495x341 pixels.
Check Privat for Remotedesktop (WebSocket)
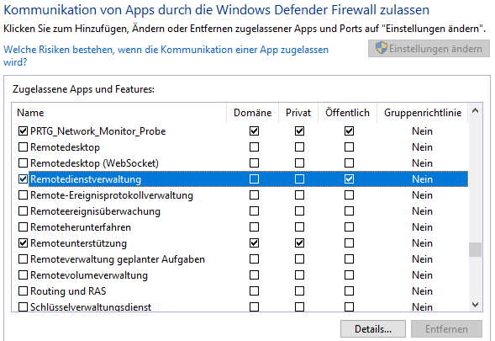click(299, 163)
